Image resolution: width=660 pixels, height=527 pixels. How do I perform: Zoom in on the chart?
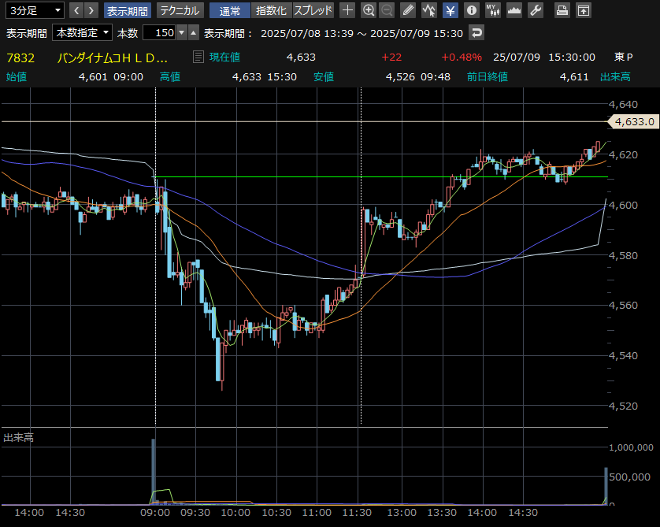368,10
